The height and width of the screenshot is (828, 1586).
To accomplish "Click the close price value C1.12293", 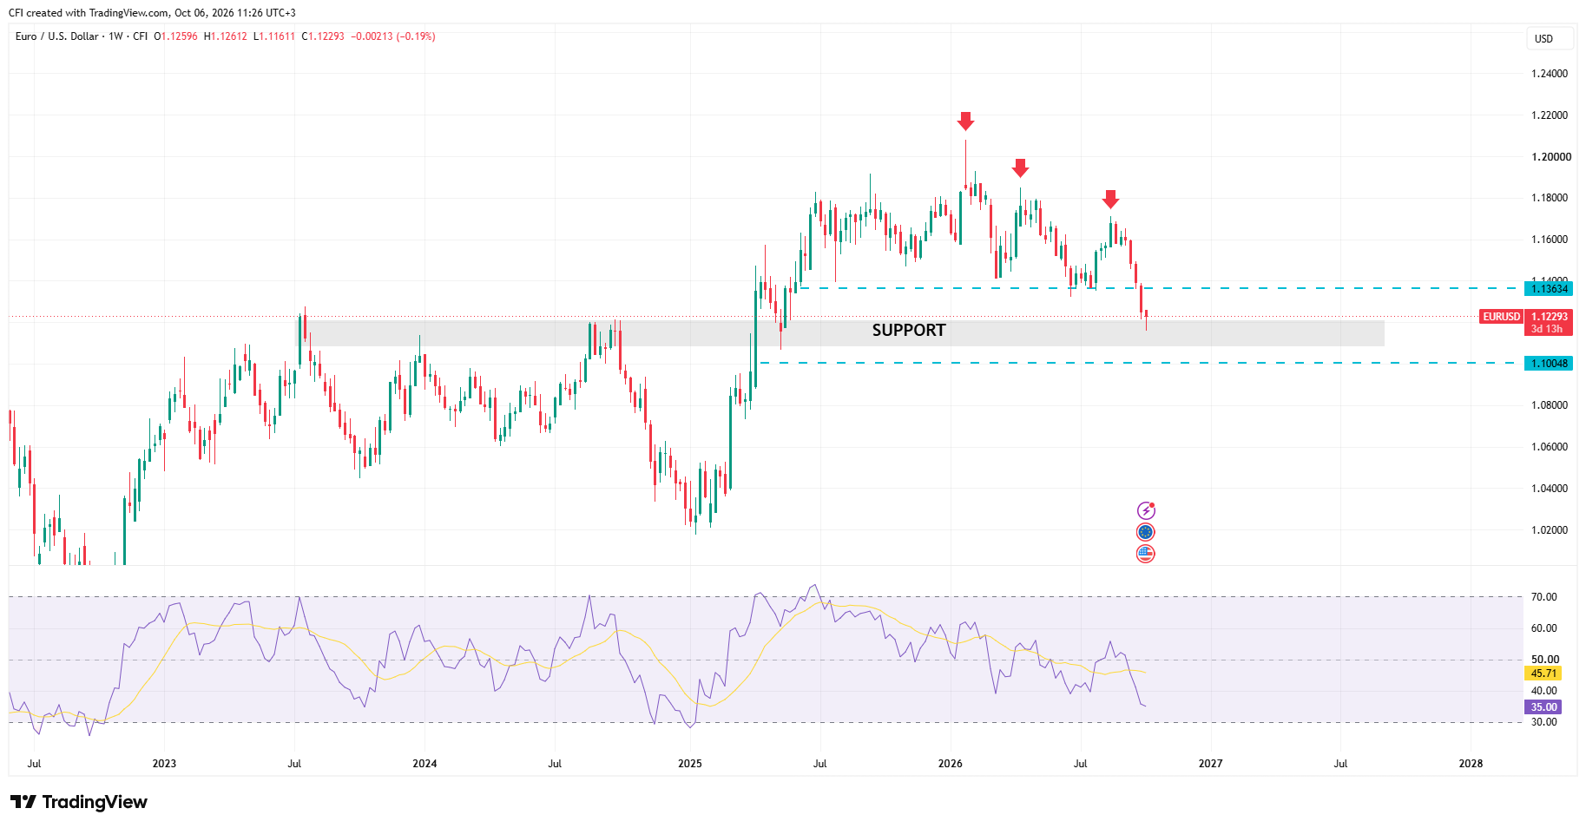I will pos(323,36).
